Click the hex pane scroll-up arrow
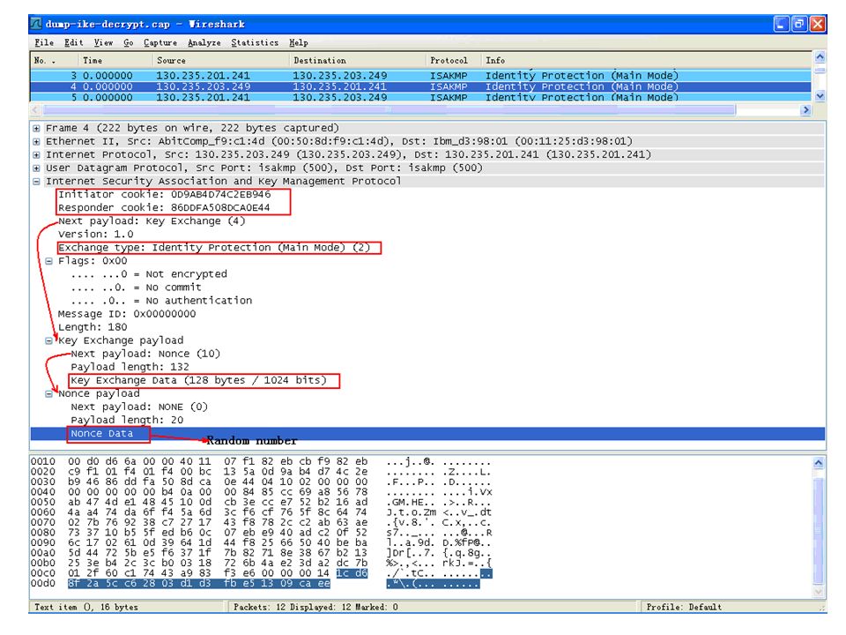Image resolution: width=846 pixels, height=635 pixels. (819, 463)
